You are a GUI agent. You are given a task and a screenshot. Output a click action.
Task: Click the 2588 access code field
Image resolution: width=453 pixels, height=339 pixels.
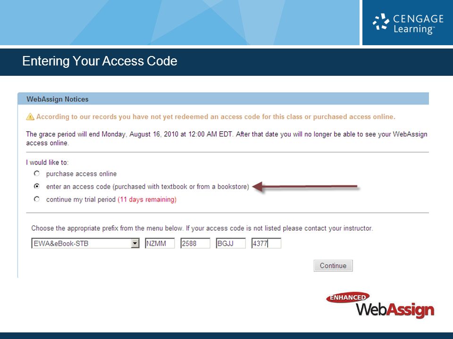click(x=195, y=243)
